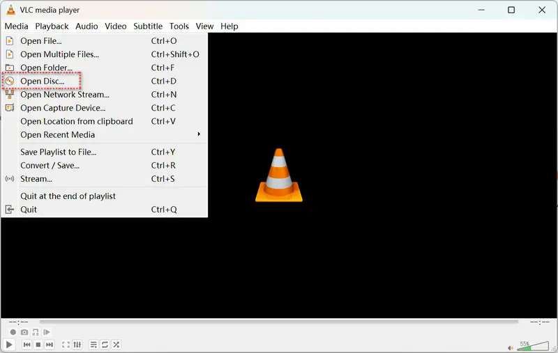The width and height of the screenshot is (558, 353).
Task: Skip to next media track
Action: (x=50, y=345)
